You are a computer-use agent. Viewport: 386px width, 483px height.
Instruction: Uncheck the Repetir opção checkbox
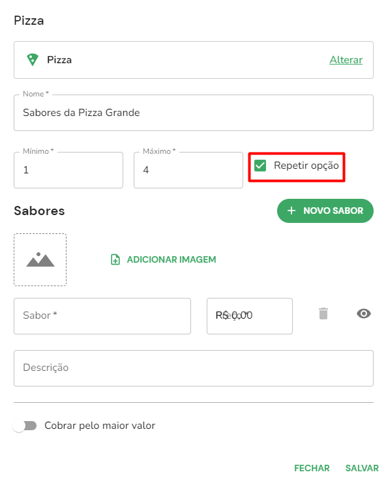[x=260, y=166]
